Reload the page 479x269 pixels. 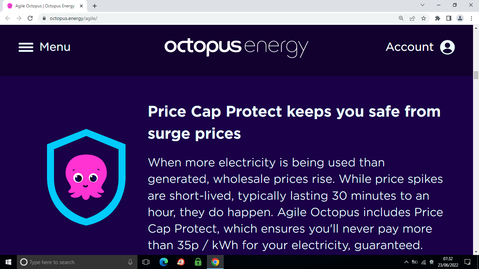(30, 18)
